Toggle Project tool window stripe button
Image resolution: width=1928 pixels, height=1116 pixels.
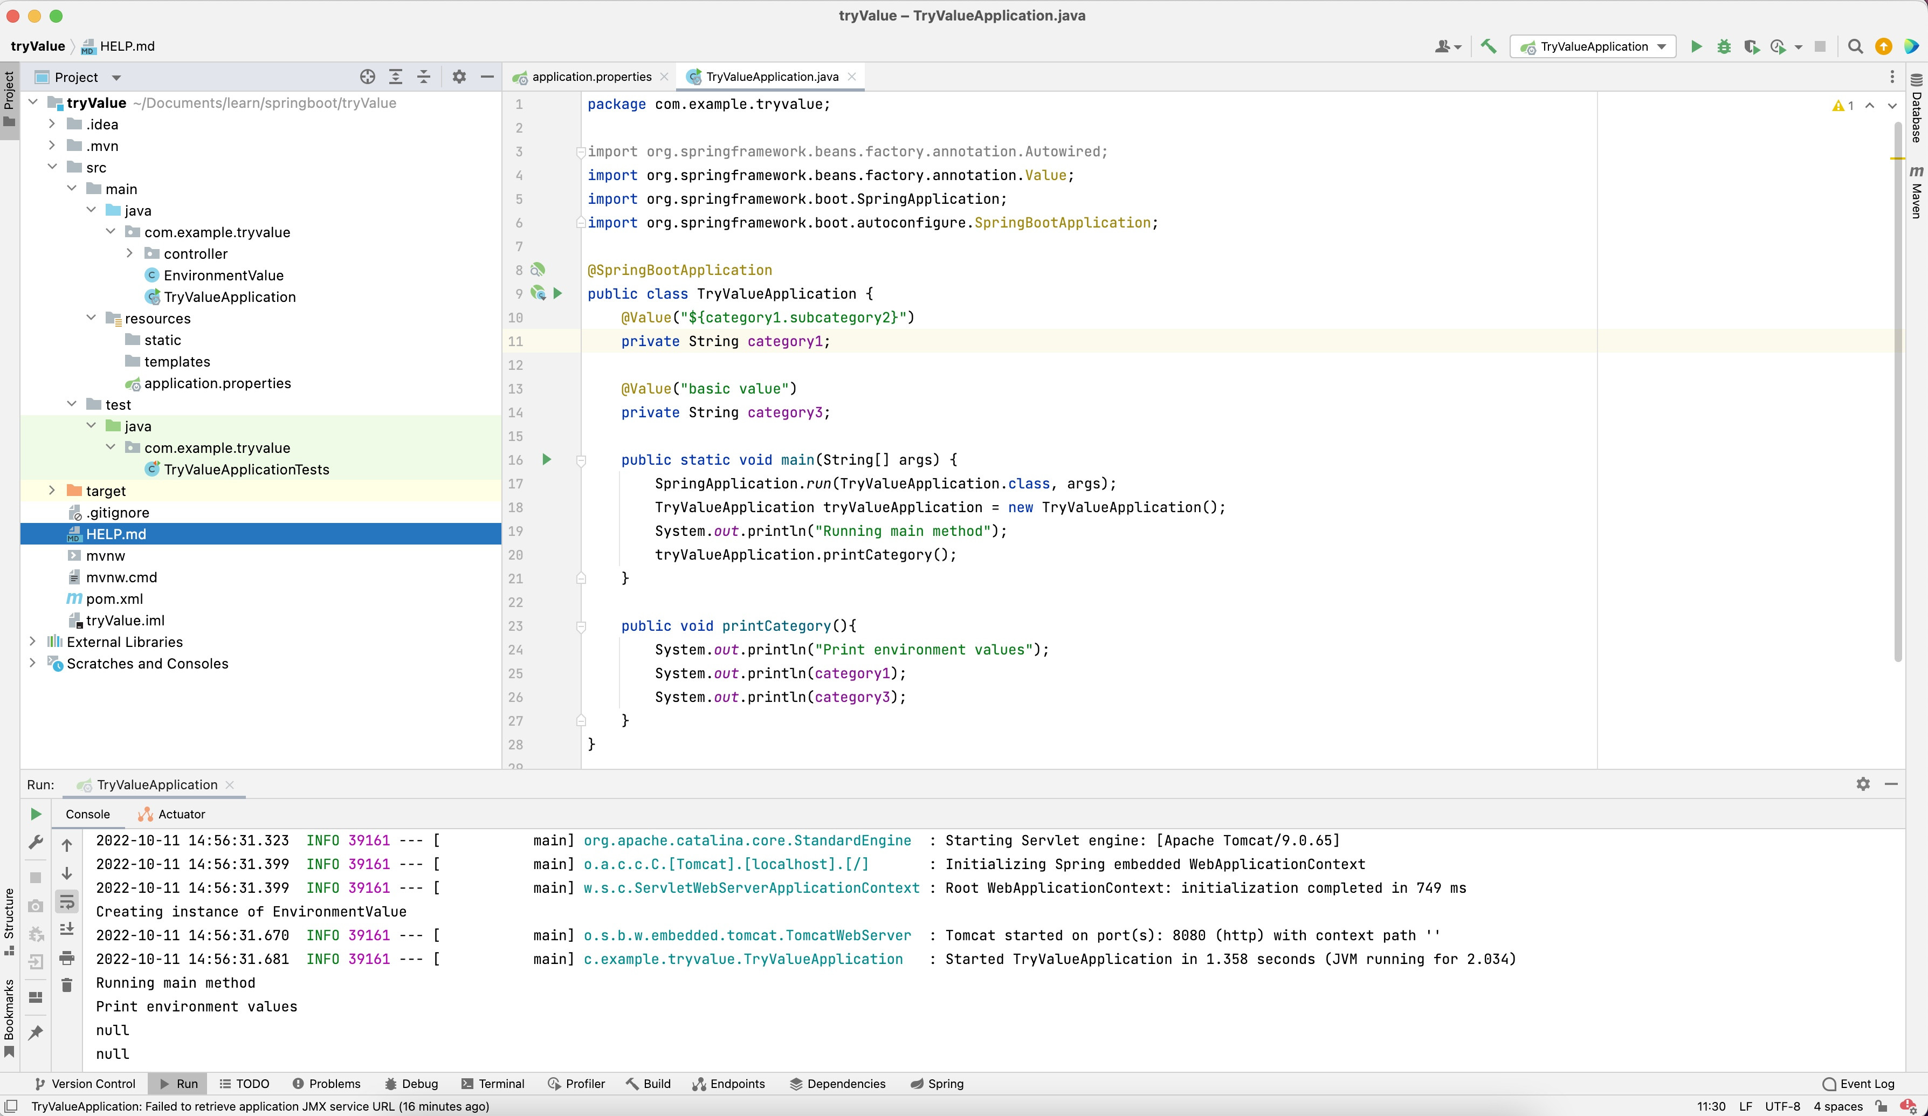point(9,99)
